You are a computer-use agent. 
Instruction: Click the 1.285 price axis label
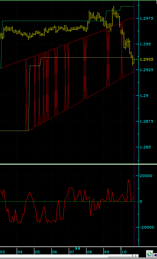(145, 147)
